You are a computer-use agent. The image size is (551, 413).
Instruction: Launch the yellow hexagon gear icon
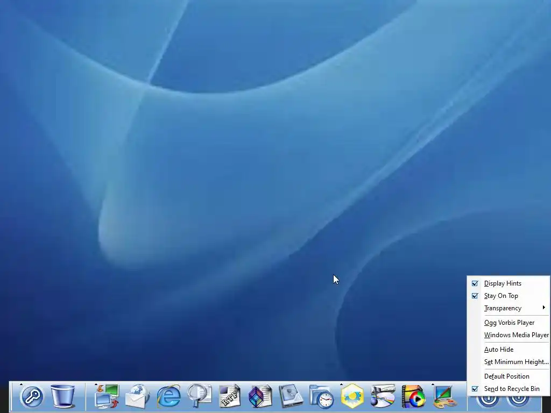(352, 396)
